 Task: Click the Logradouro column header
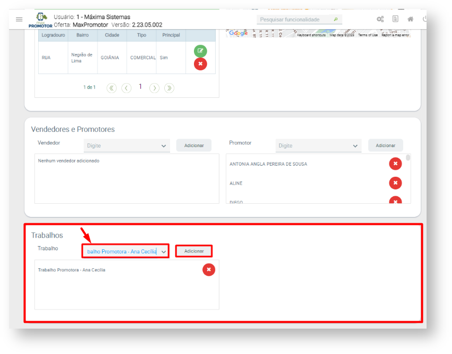coord(53,35)
